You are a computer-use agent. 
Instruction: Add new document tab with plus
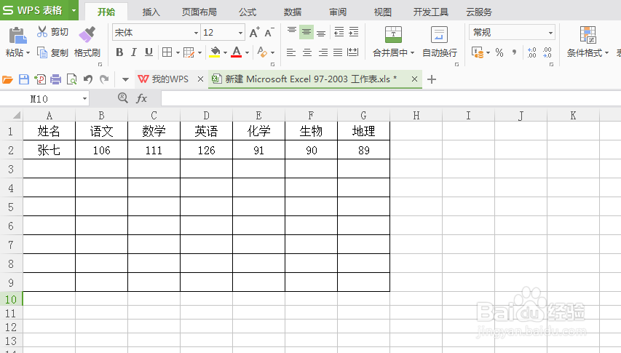[x=432, y=79]
